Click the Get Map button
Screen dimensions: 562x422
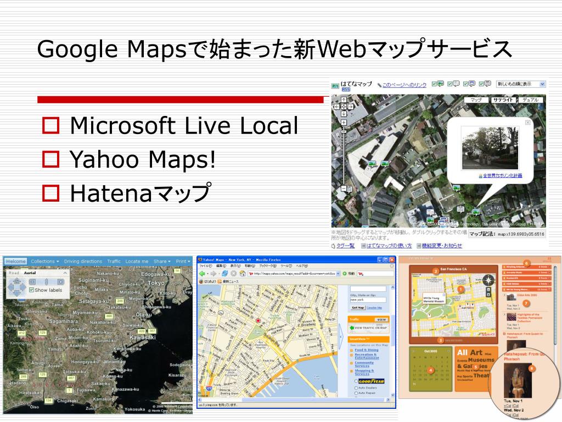click(x=358, y=308)
